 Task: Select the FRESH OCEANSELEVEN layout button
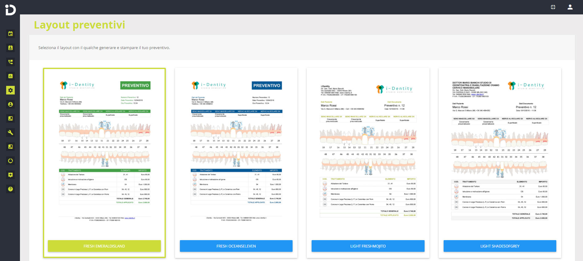[236, 246]
